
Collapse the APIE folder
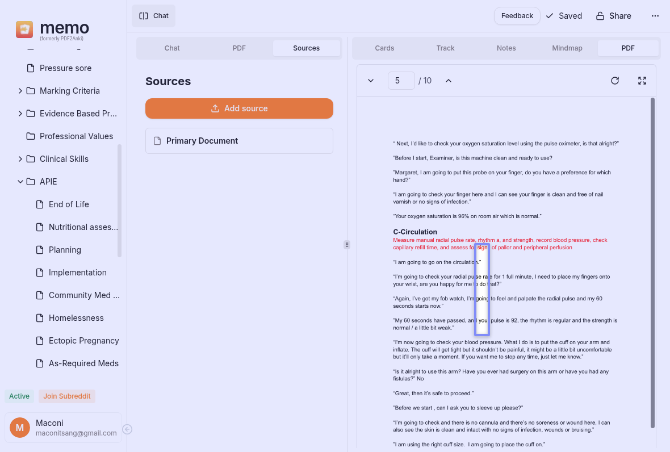click(x=20, y=182)
